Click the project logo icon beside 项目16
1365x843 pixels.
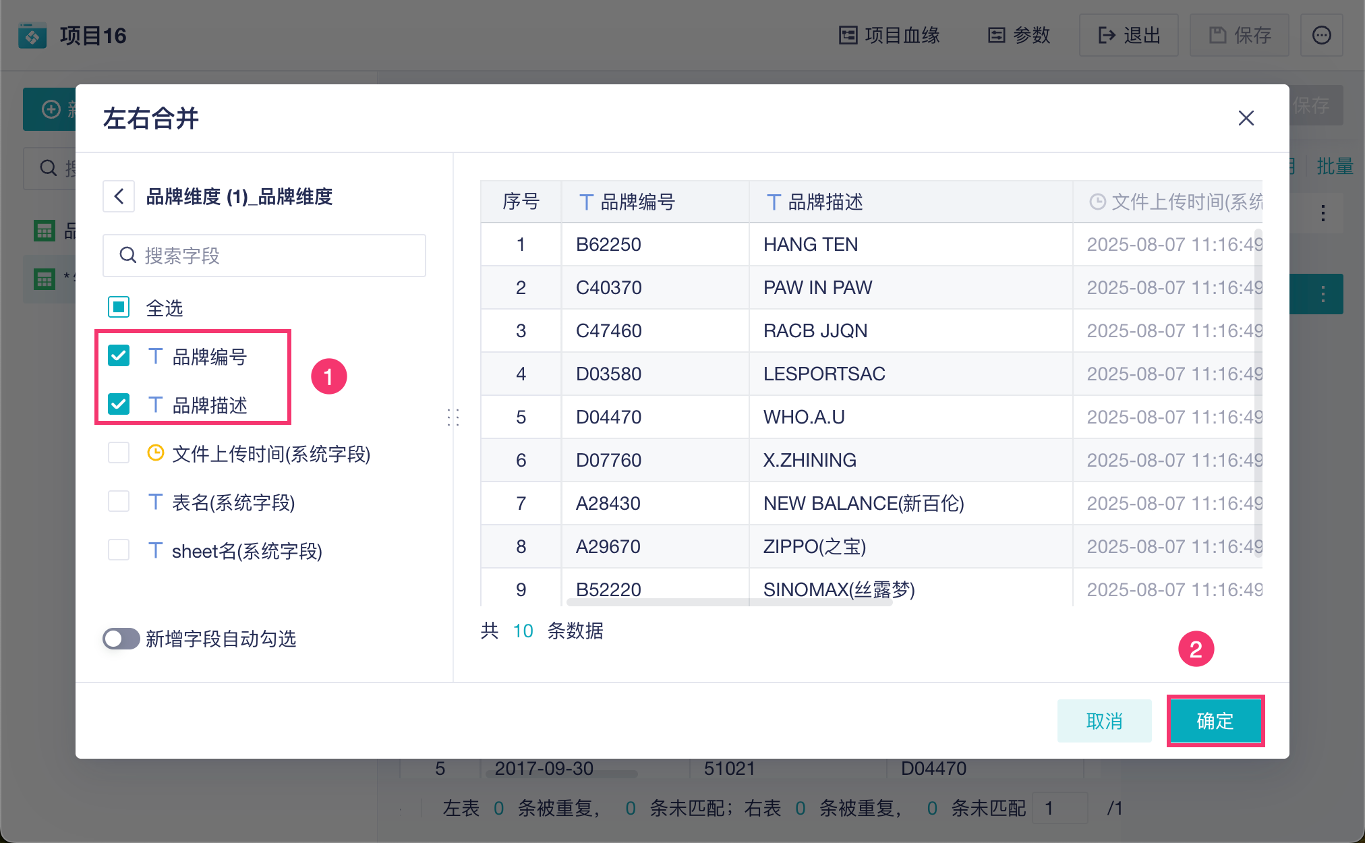(32, 36)
